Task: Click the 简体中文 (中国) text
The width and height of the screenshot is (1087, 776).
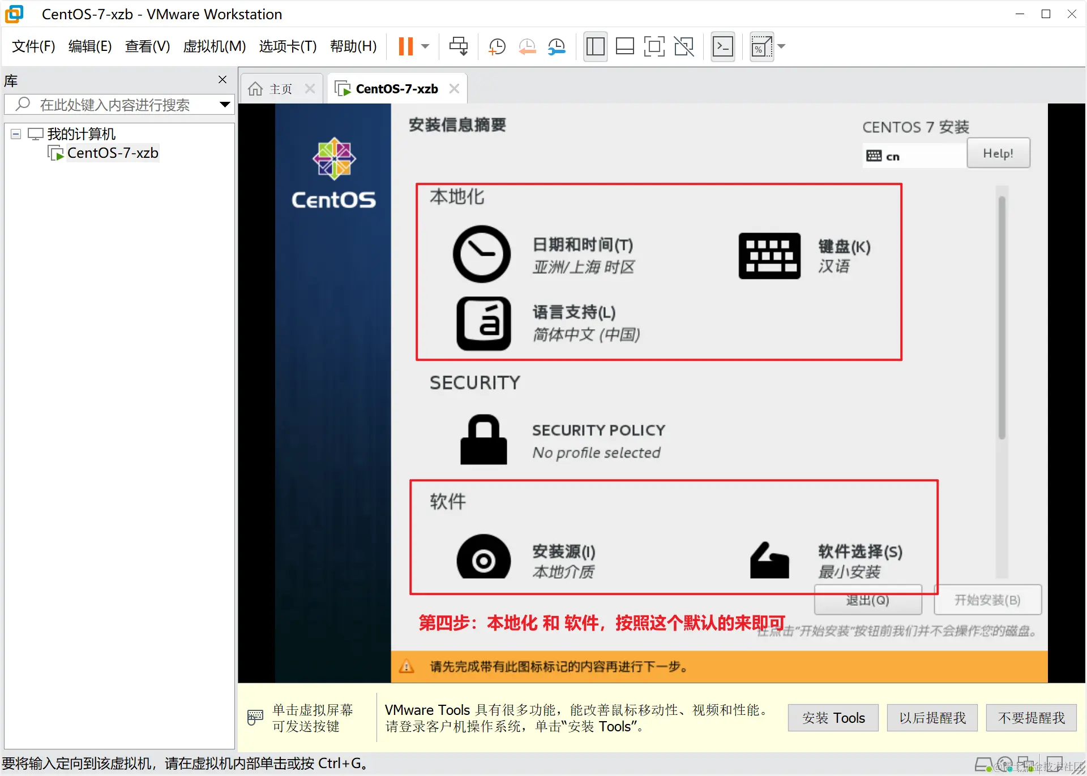Action: coord(586,335)
